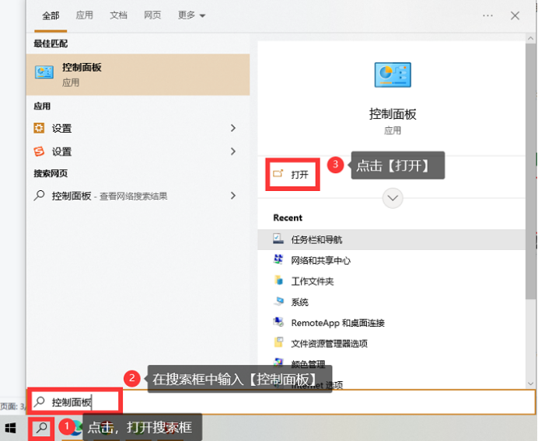Click the large Control Panel icon in preview
Viewport: 538px width, 441px height.
click(393, 75)
